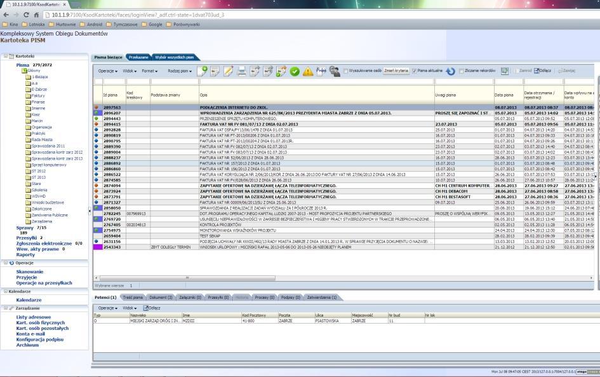The image size is (600, 377).
Task: Click the two-person users icon in toolbar
Action: [335, 71]
